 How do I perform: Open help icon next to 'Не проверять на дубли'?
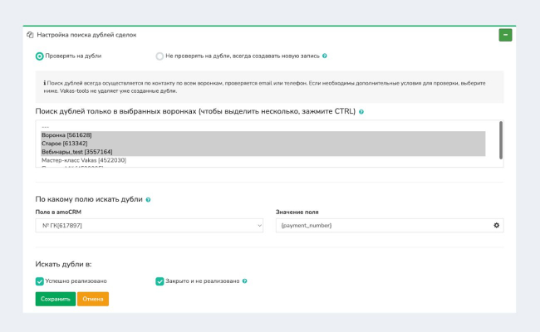(324, 56)
